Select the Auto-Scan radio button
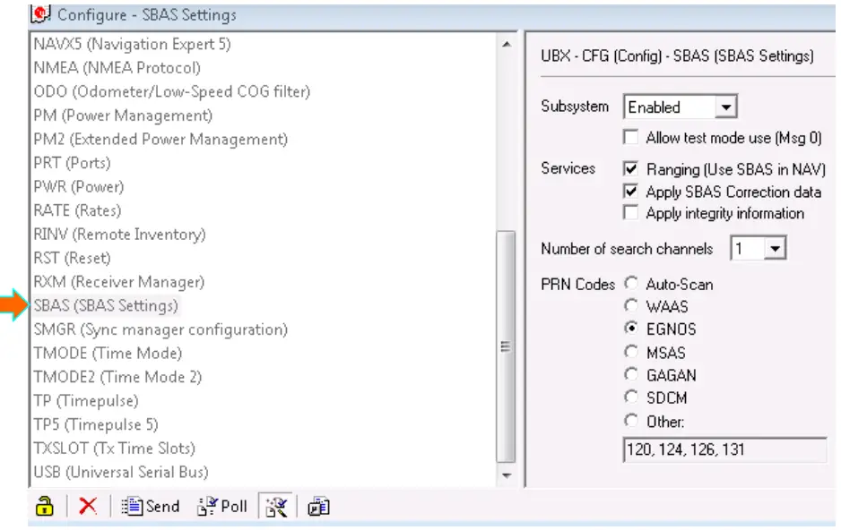Viewport: 841px width, 530px height. tap(630, 285)
